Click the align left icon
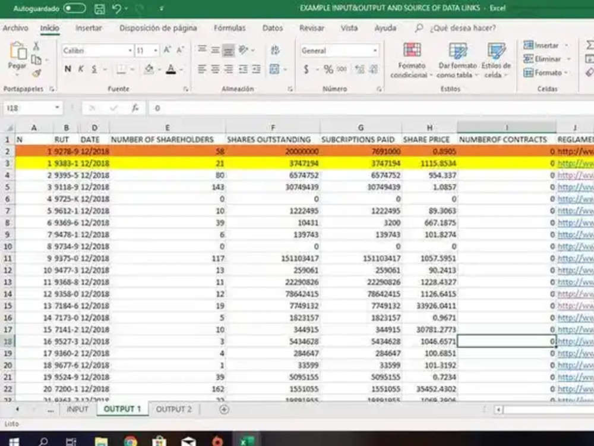 [202, 69]
